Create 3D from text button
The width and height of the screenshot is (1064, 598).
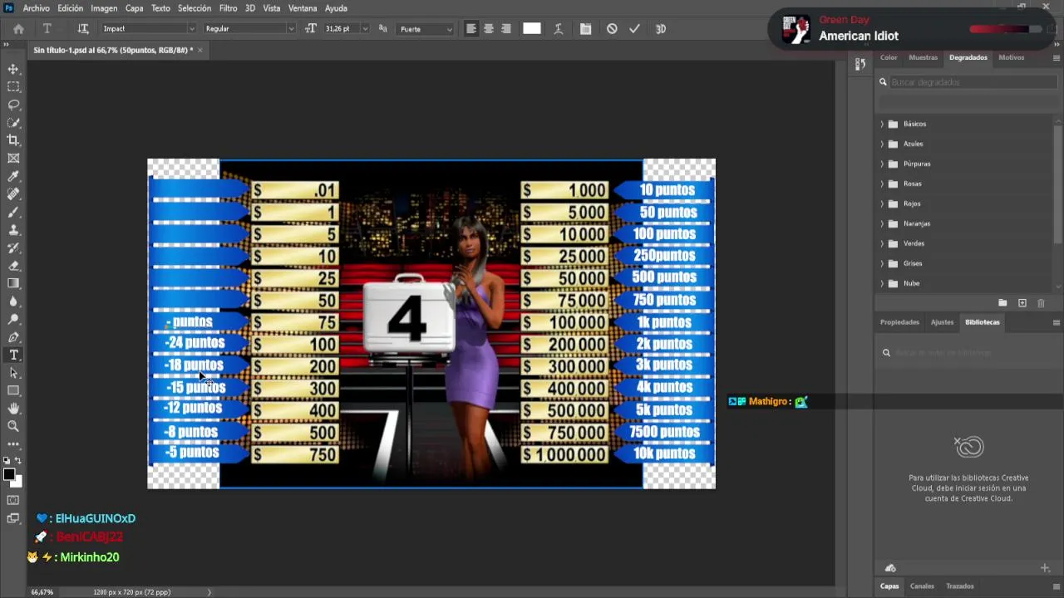click(x=661, y=28)
